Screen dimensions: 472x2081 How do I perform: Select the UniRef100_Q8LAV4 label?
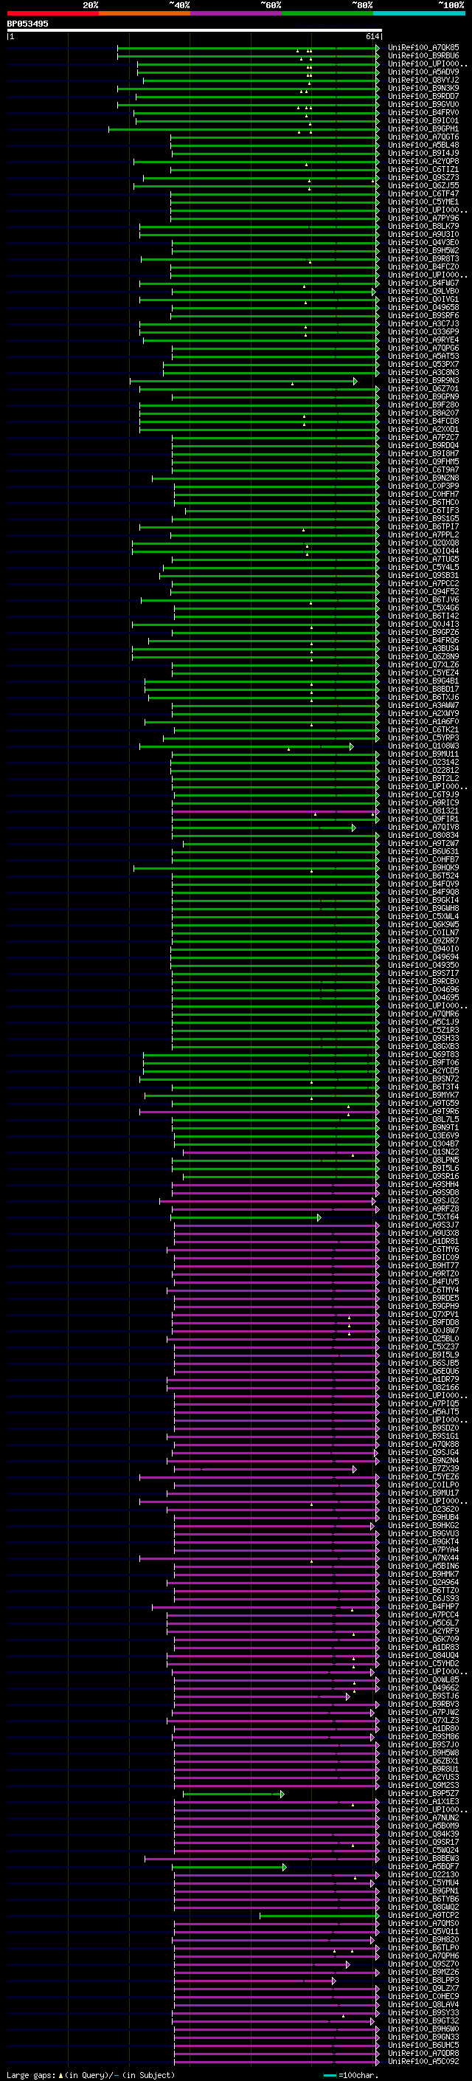click(x=423, y=2004)
